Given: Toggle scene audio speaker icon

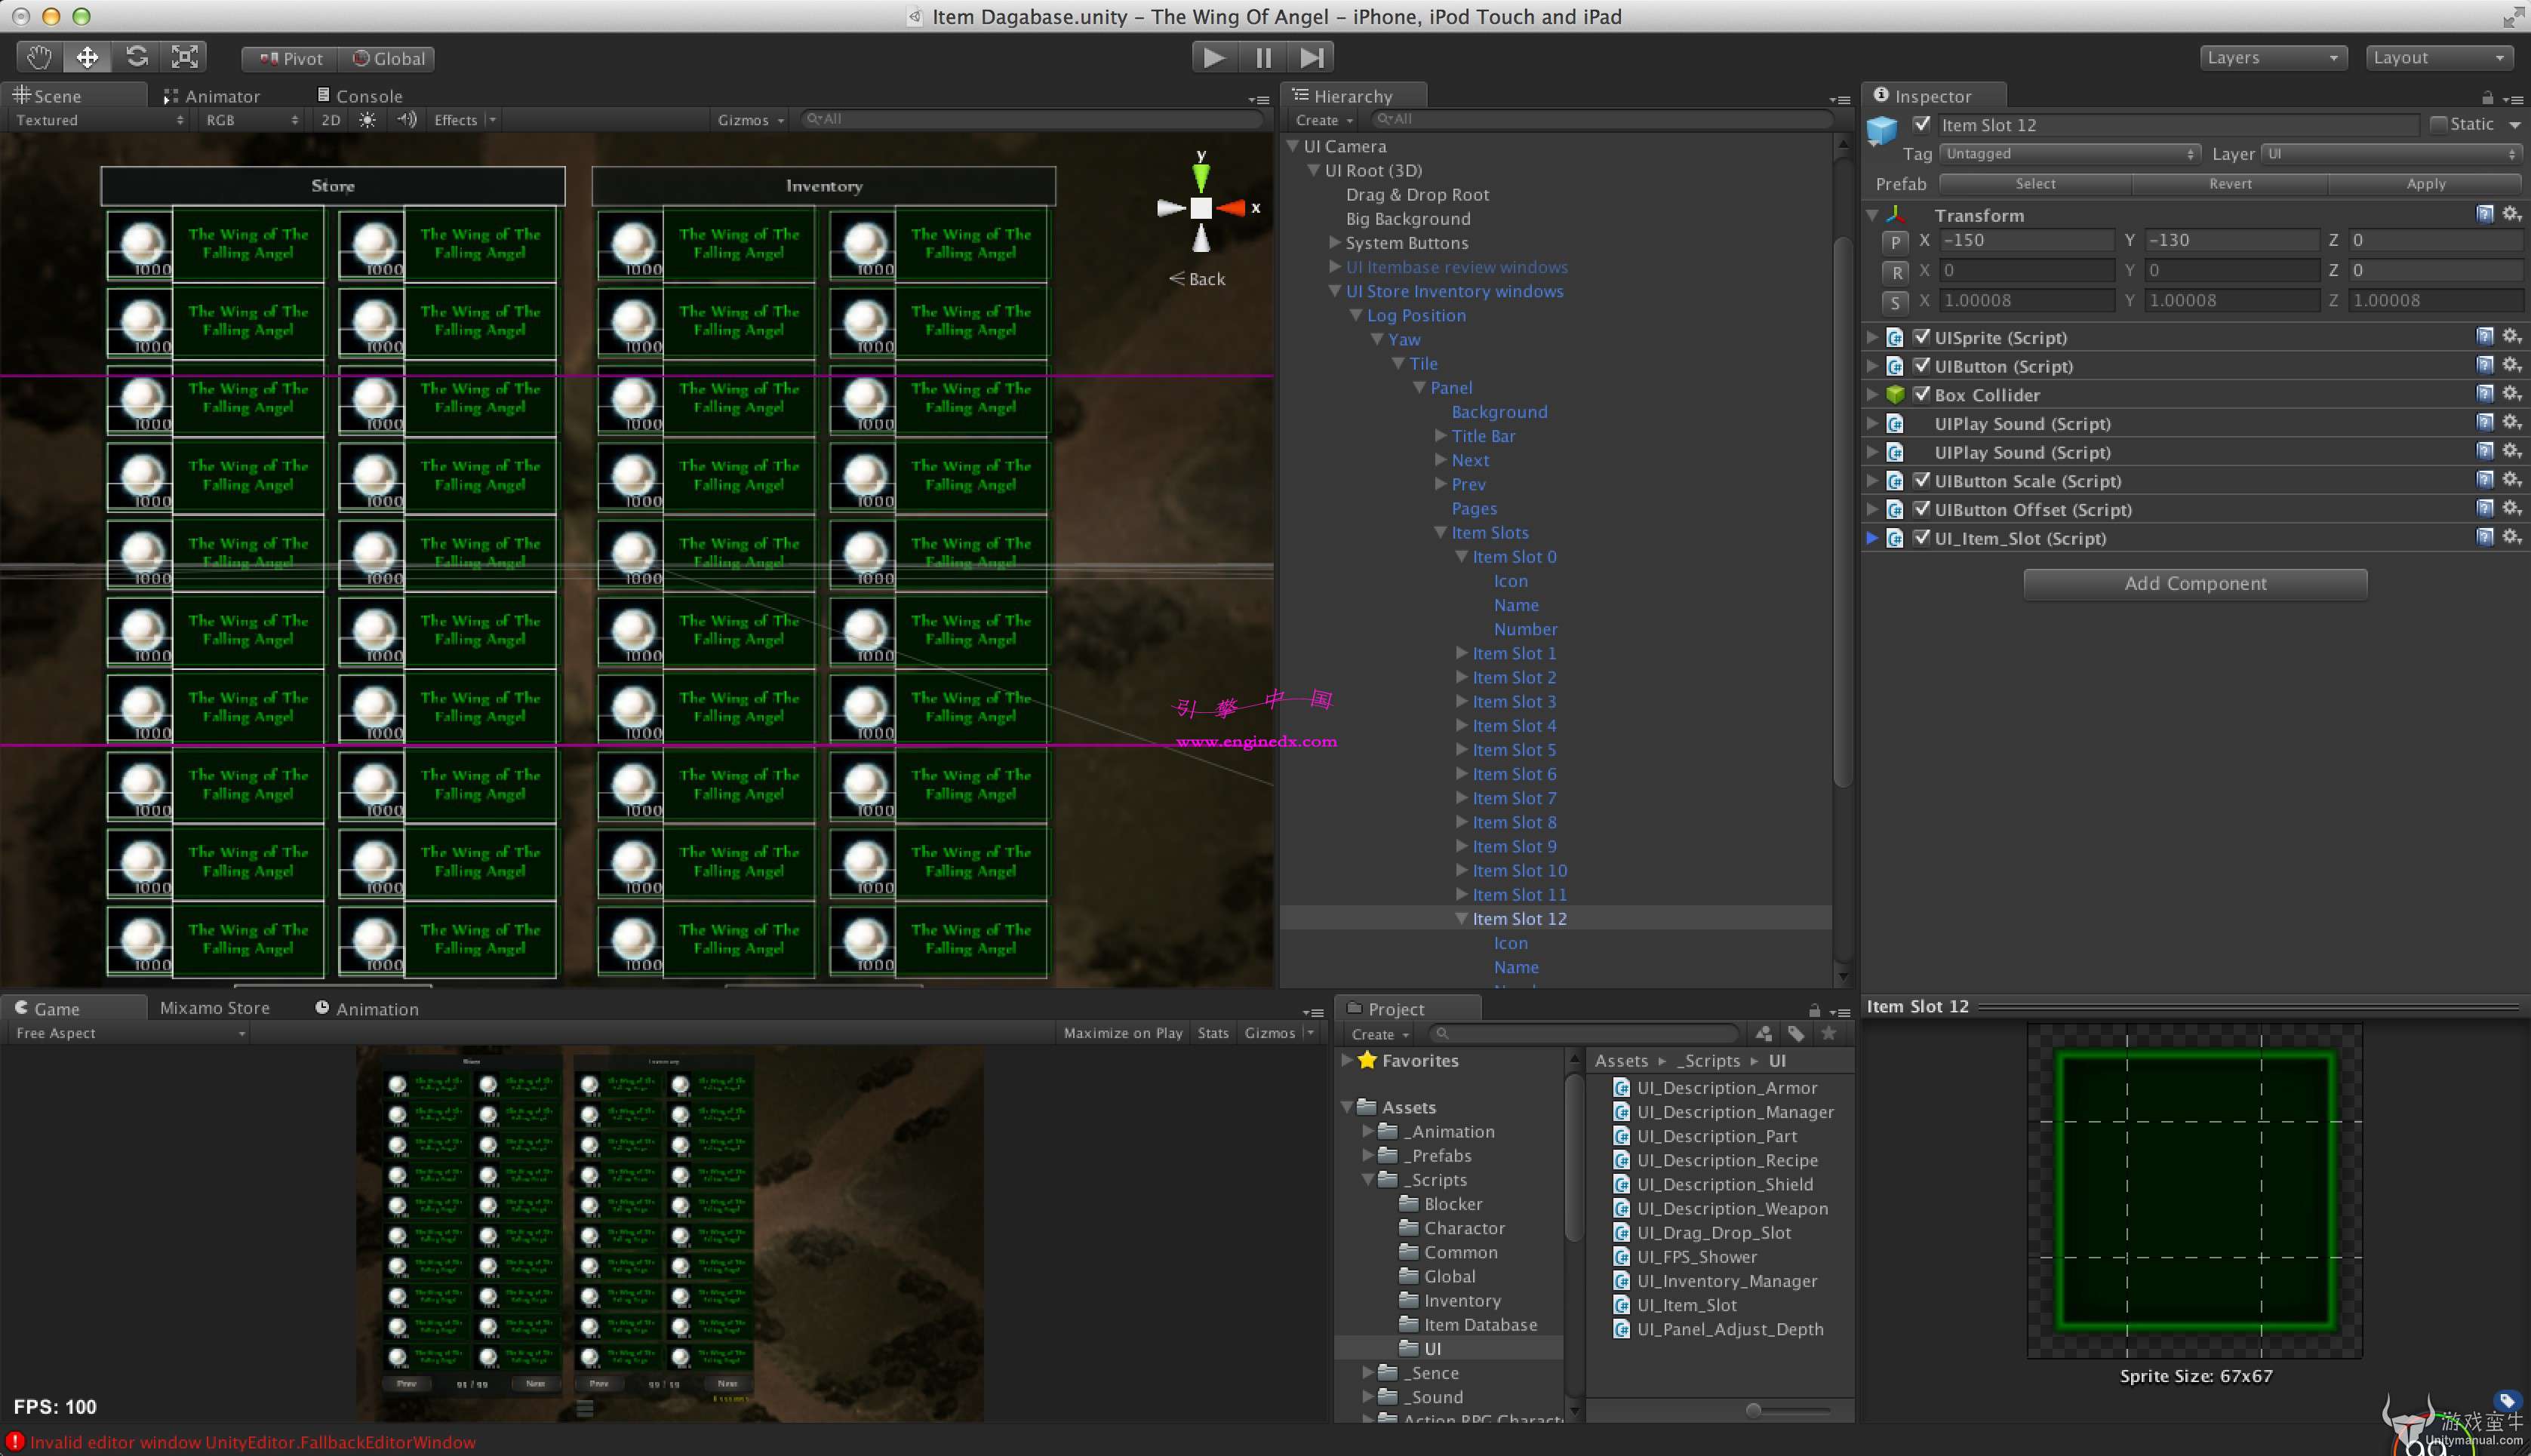Looking at the screenshot, I should click(406, 120).
